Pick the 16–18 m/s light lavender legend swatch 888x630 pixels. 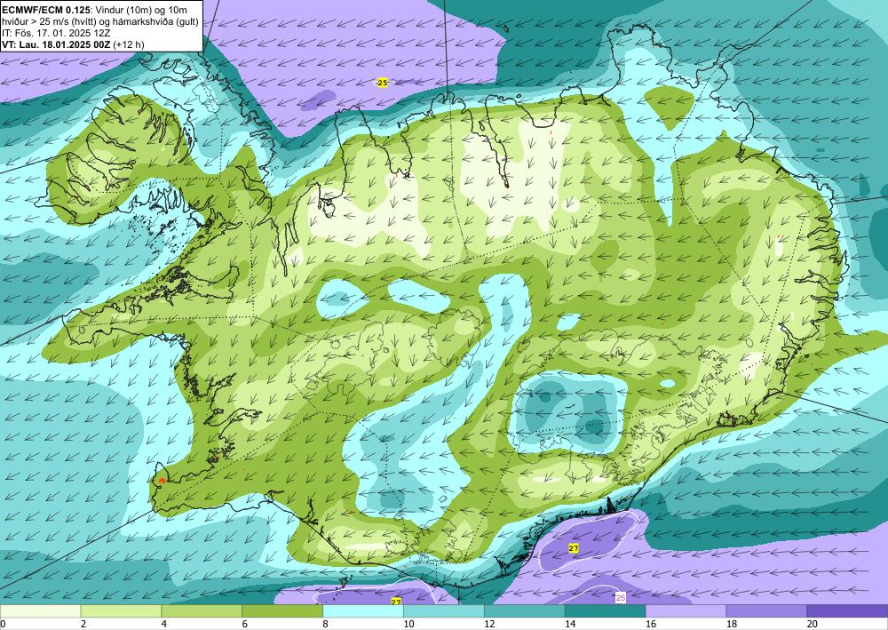(686, 611)
